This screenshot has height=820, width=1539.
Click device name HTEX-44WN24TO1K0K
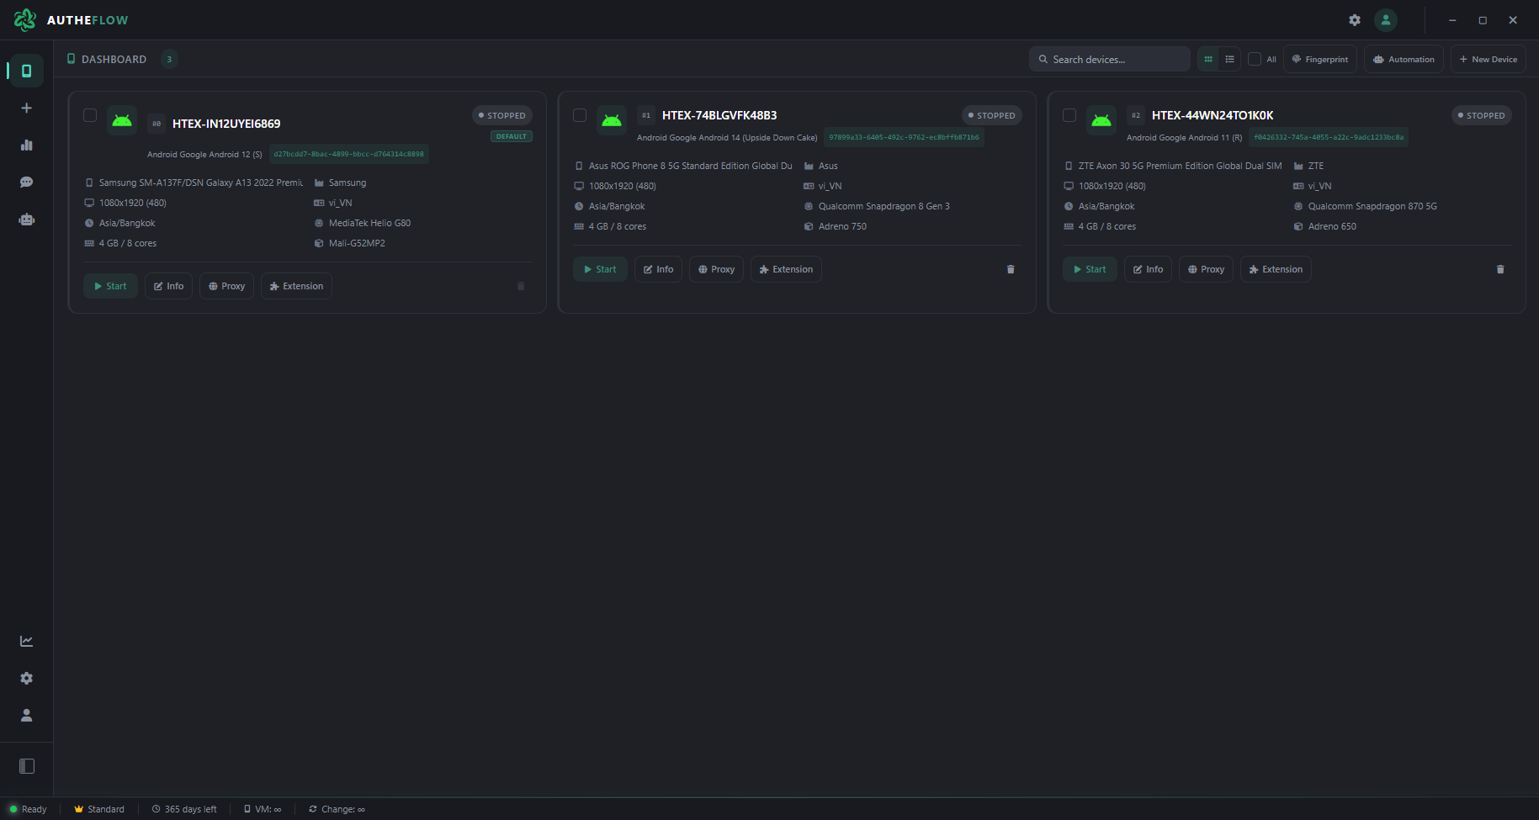click(x=1213, y=115)
